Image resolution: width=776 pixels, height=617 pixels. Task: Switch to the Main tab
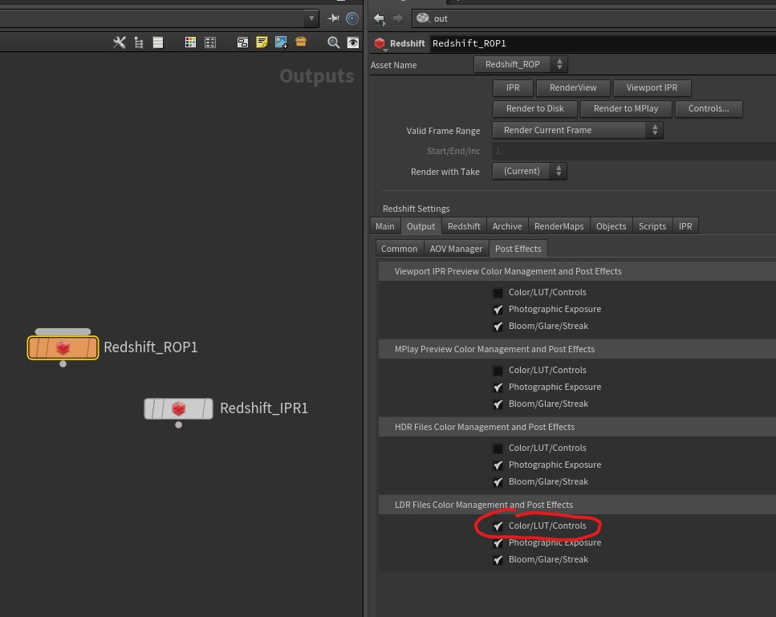[x=385, y=226]
